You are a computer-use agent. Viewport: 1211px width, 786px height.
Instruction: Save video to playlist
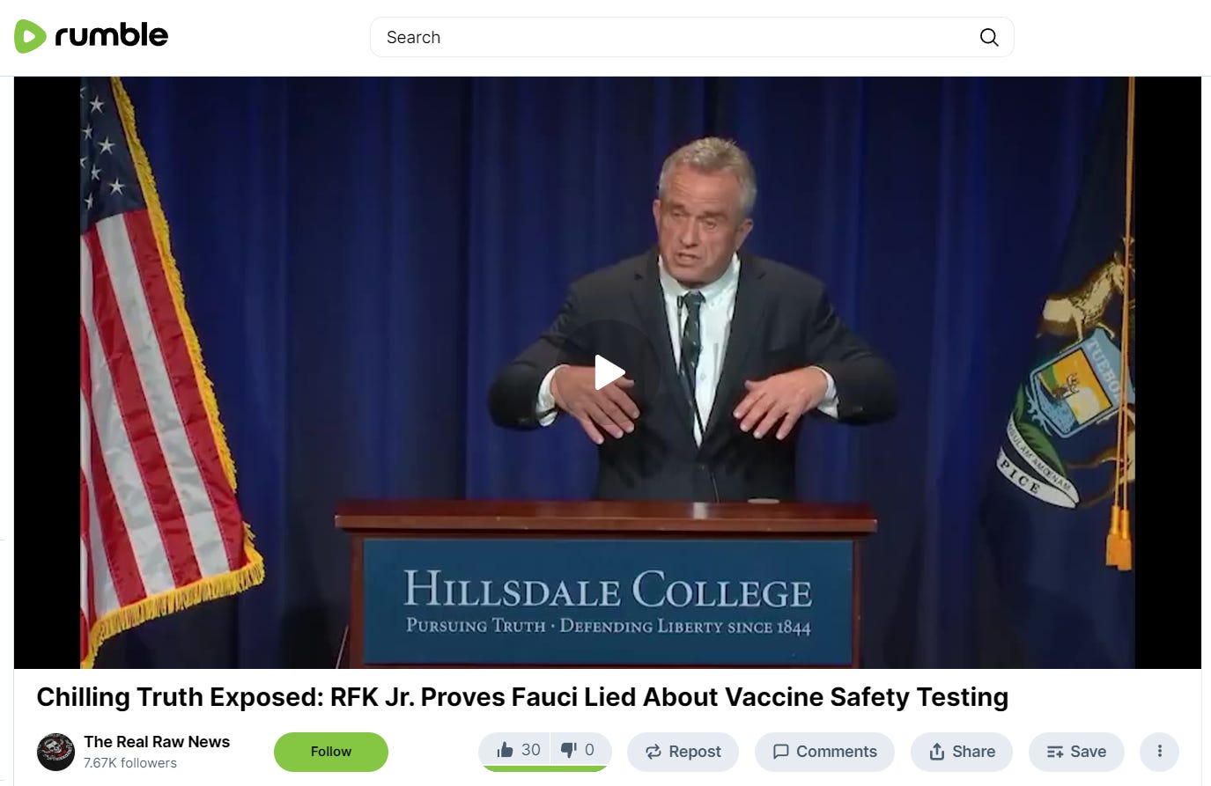[x=1076, y=752]
